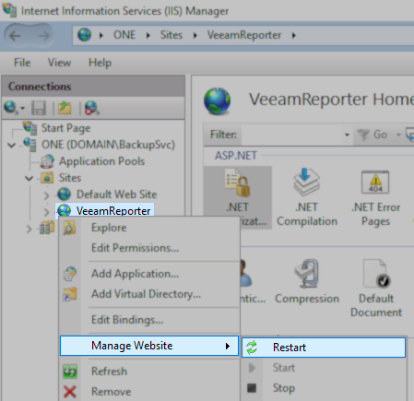
Task: Expand breadcrumb arrow after Sites
Action: (195, 35)
